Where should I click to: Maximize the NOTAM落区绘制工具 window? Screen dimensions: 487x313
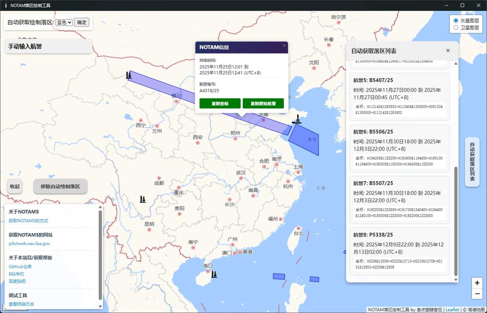(462, 5)
